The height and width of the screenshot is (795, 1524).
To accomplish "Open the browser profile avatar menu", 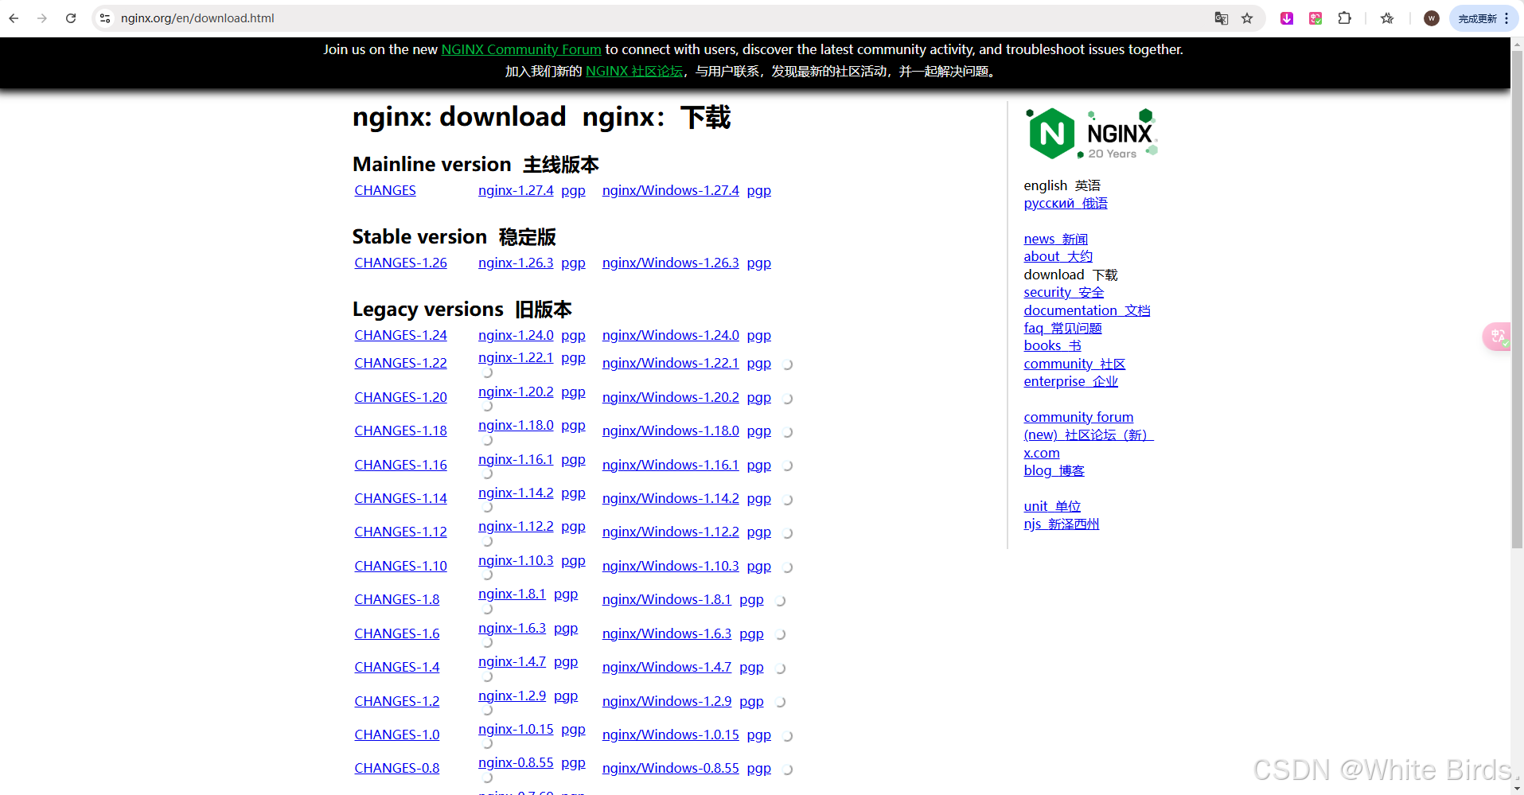I will point(1430,18).
